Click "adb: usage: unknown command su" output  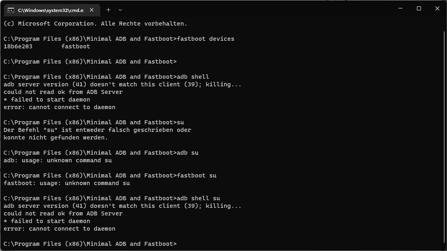click(58, 160)
